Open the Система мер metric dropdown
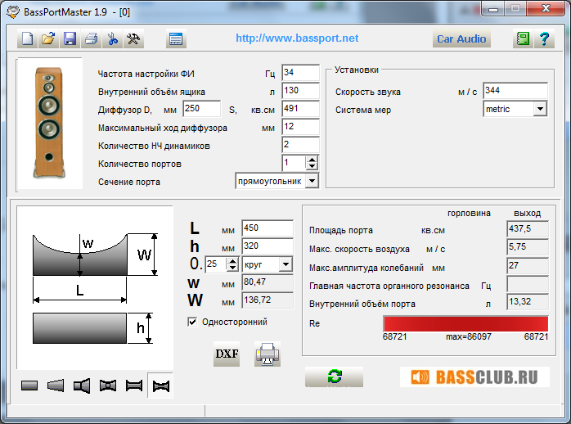This screenshot has height=424, width=571. 540,109
